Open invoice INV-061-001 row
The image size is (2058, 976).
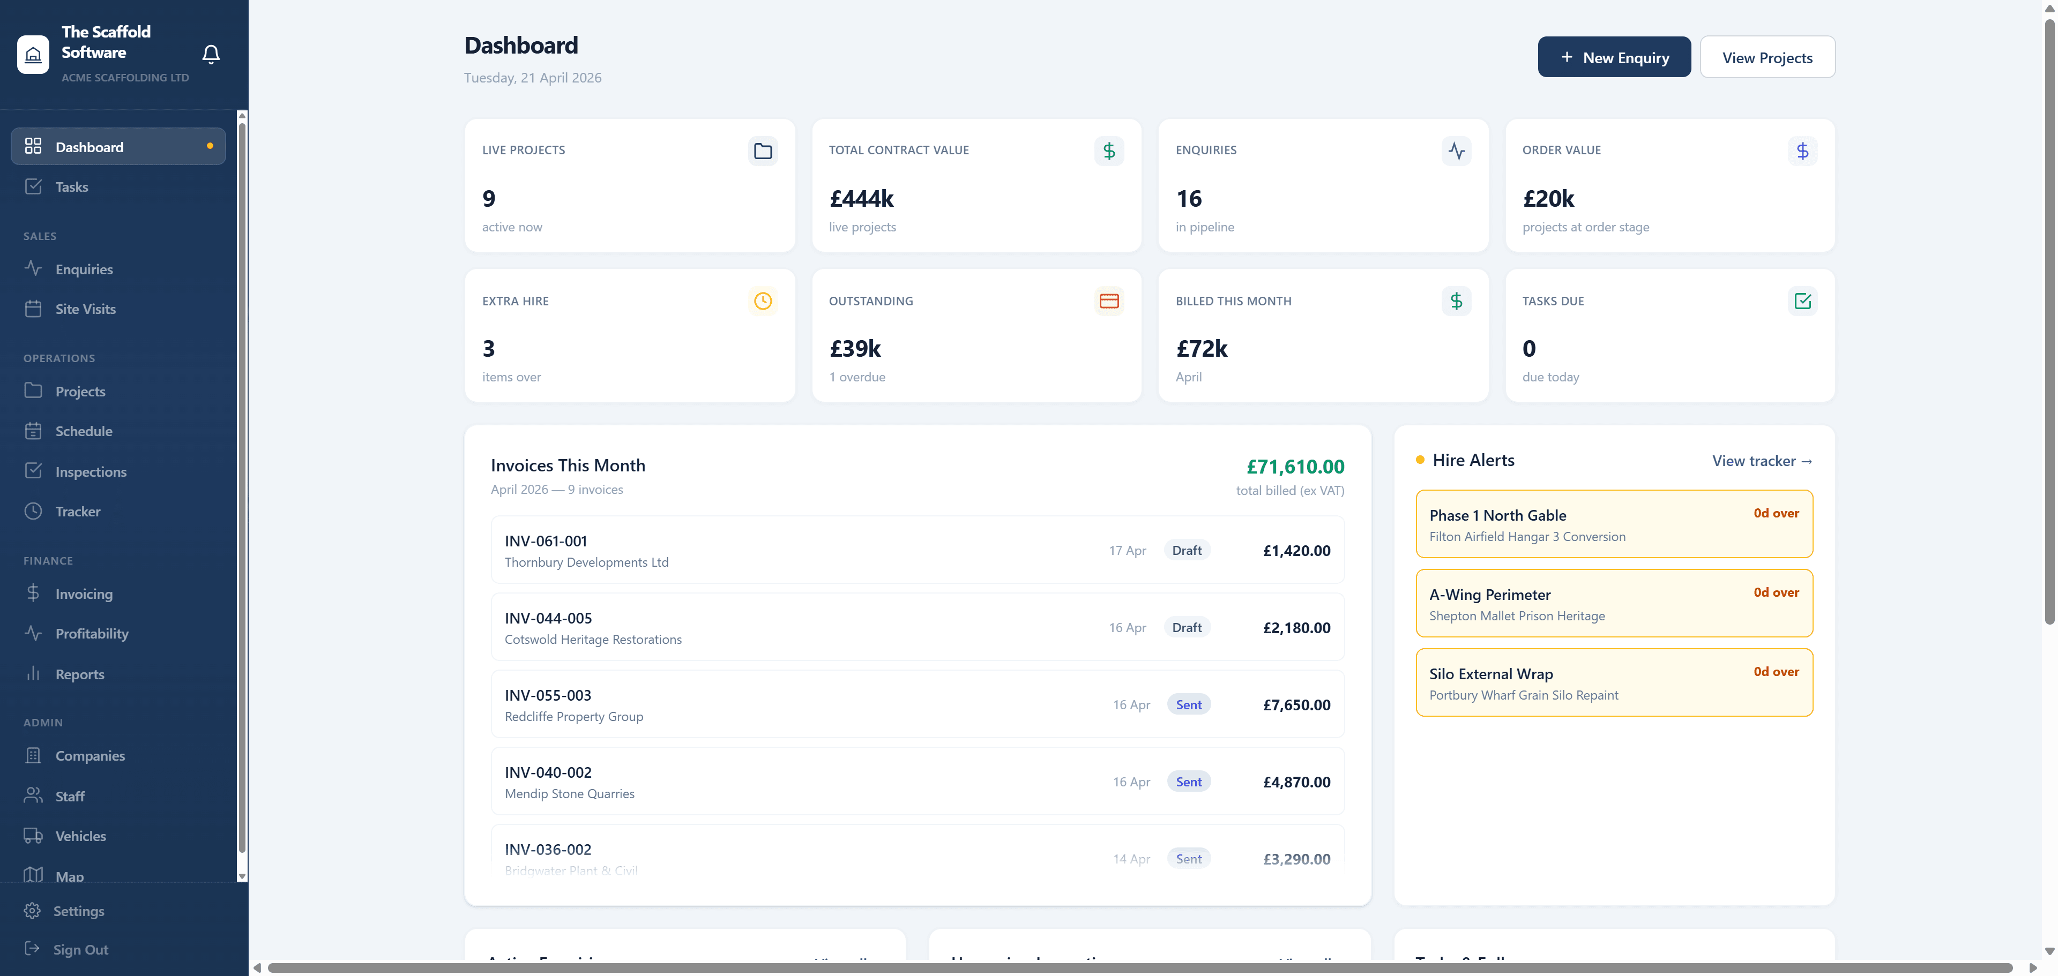(x=917, y=550)
